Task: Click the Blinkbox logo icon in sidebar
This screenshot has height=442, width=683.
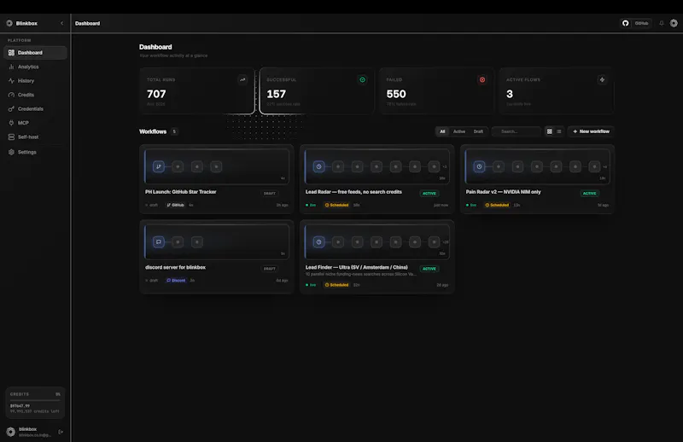Action: pyautogui.click(x=9, y=23)
